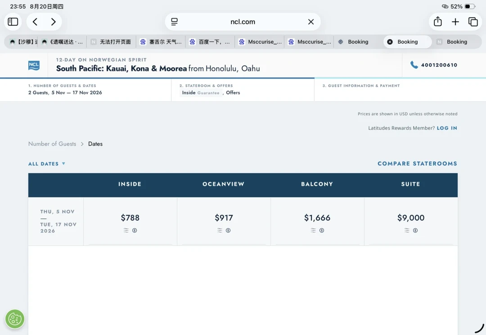Screen dimensions: 486x335
Task: Click the waves icon under $788
Action: pos(126,230)
